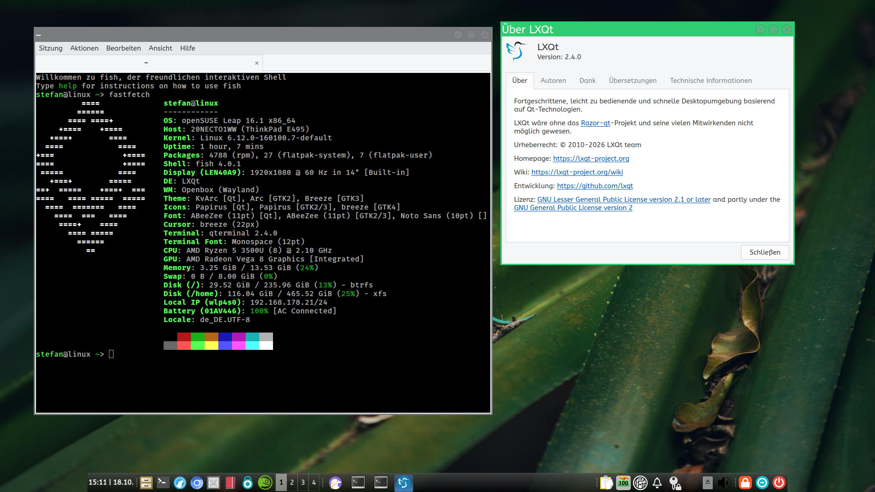The image size is (875, 492).
Task: Open notifications bell in the system tray
Action: (x=657, y=482)
